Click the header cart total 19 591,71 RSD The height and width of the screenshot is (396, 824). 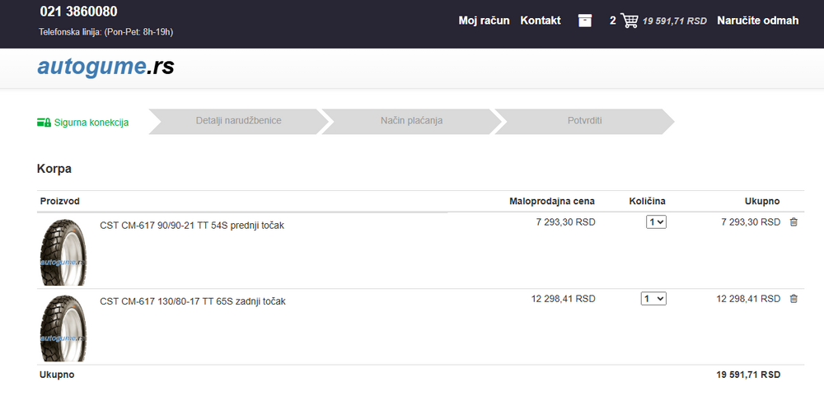tap(674, 21)
